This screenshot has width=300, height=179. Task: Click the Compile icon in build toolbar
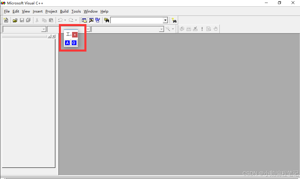182,29
